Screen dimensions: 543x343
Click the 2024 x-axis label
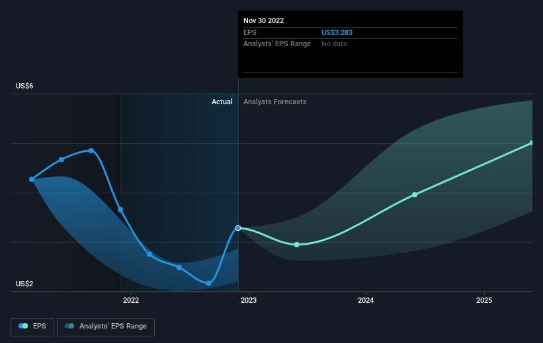pos(366,300)
